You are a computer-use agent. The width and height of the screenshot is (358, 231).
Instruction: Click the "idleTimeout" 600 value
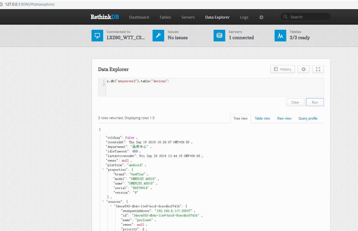tap(135, 151)
